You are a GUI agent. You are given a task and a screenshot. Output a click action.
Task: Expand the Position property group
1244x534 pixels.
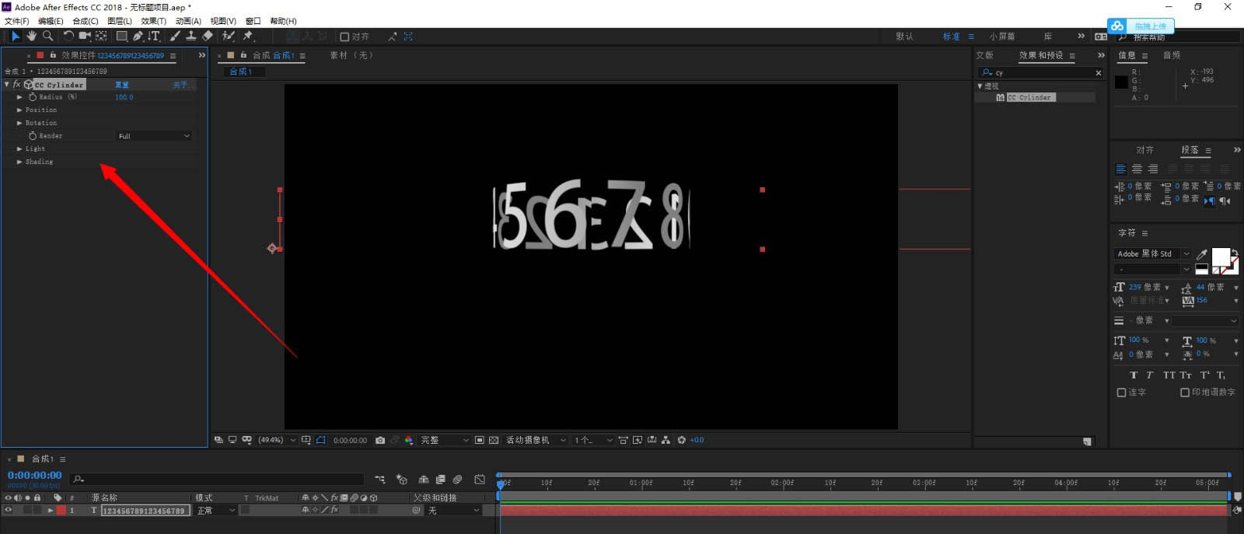pyautogui.click(x=19, y=110)
